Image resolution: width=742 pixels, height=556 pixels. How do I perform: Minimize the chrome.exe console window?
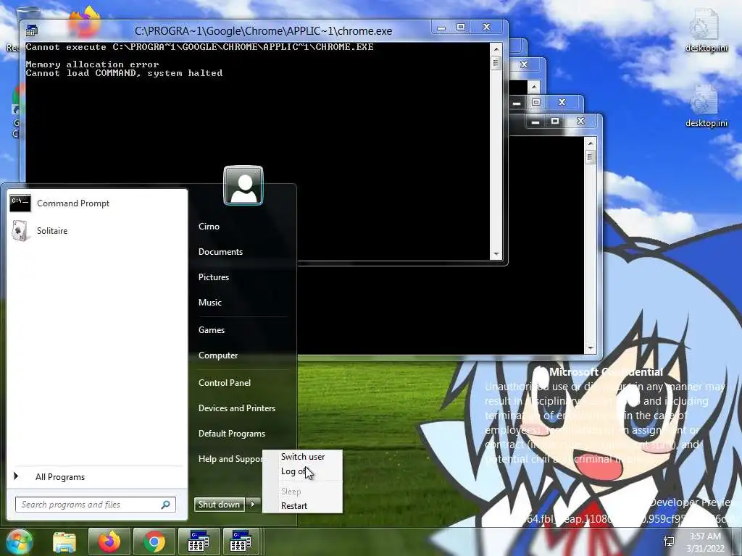[x=441, y=28]
